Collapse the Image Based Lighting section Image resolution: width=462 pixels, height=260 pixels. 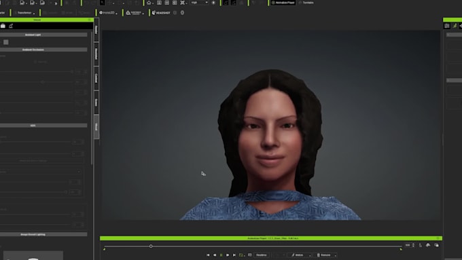43,234
